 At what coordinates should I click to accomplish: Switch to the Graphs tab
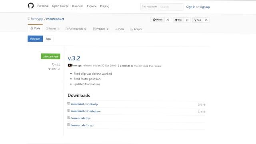pyautogui.click(x=136, y=29)
